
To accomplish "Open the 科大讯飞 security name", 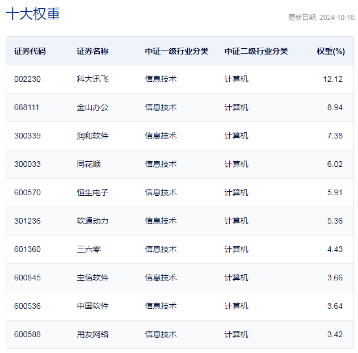I will click(92, 79).
